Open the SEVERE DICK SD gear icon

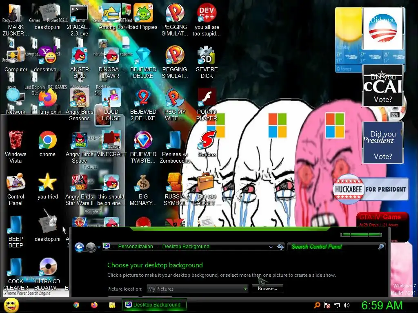[207, 62]
